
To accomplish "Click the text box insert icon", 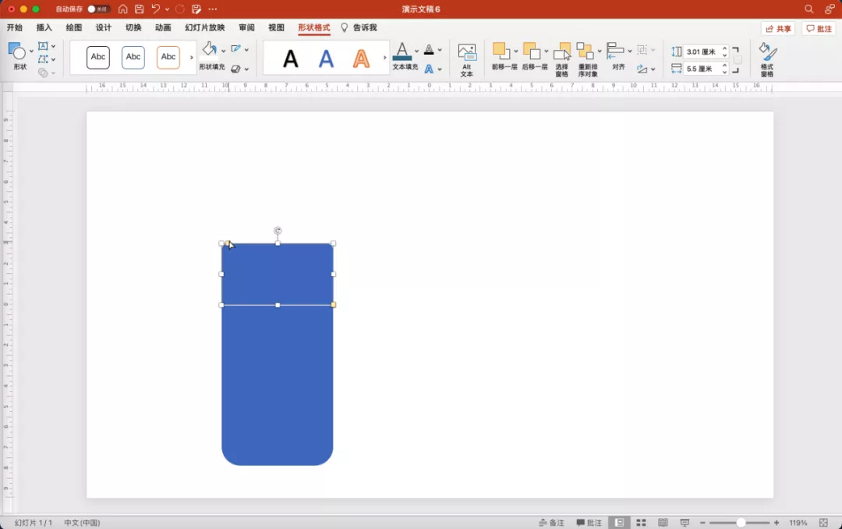I will 43,46.
